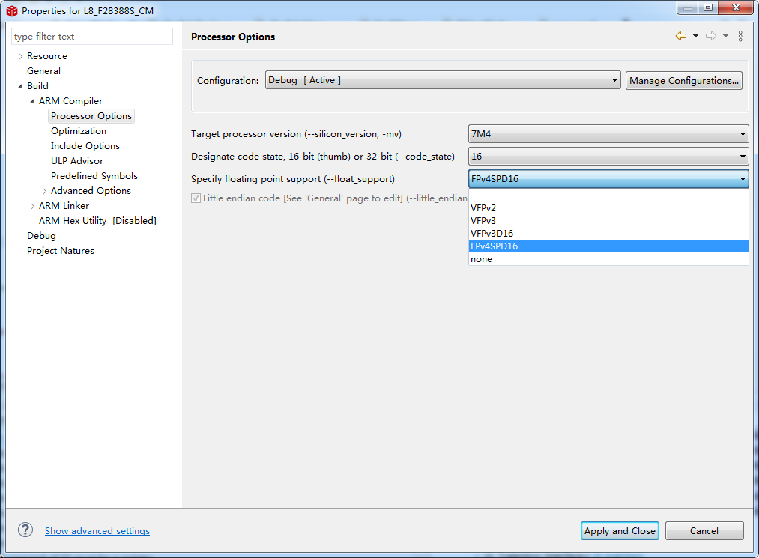Choose VFPv3D16 from the list
The image size is (759, 558).
pos(608,233)
